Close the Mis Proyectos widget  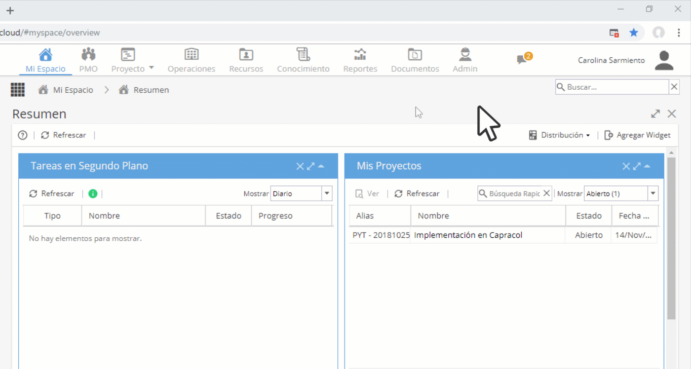pyautogui.click(x=626, y=166)
